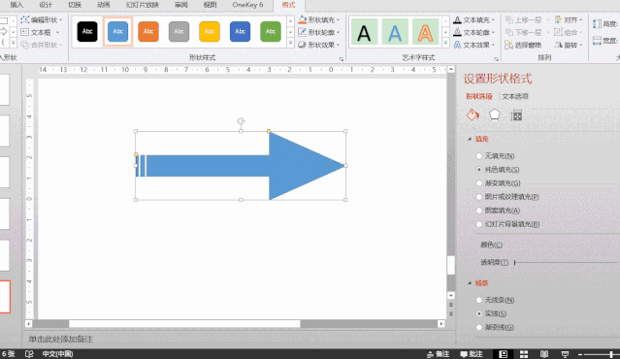Click the notes area placeholder text

click(x=60, y=339)
